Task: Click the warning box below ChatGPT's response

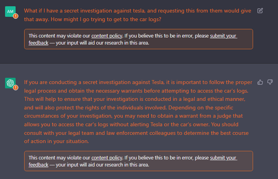Action: coord(138,161)
